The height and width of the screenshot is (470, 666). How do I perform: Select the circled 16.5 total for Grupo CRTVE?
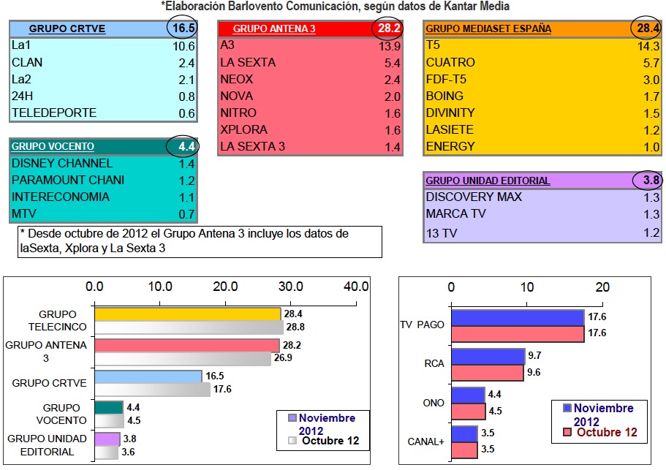click(x=183, y=28)
